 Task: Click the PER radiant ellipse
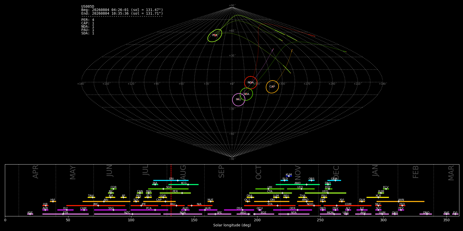pyautogui.click(x=215, y=35)
